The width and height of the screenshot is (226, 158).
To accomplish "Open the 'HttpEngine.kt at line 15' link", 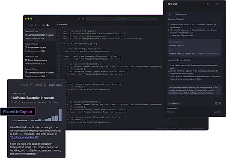I will (x=24, y=137).
